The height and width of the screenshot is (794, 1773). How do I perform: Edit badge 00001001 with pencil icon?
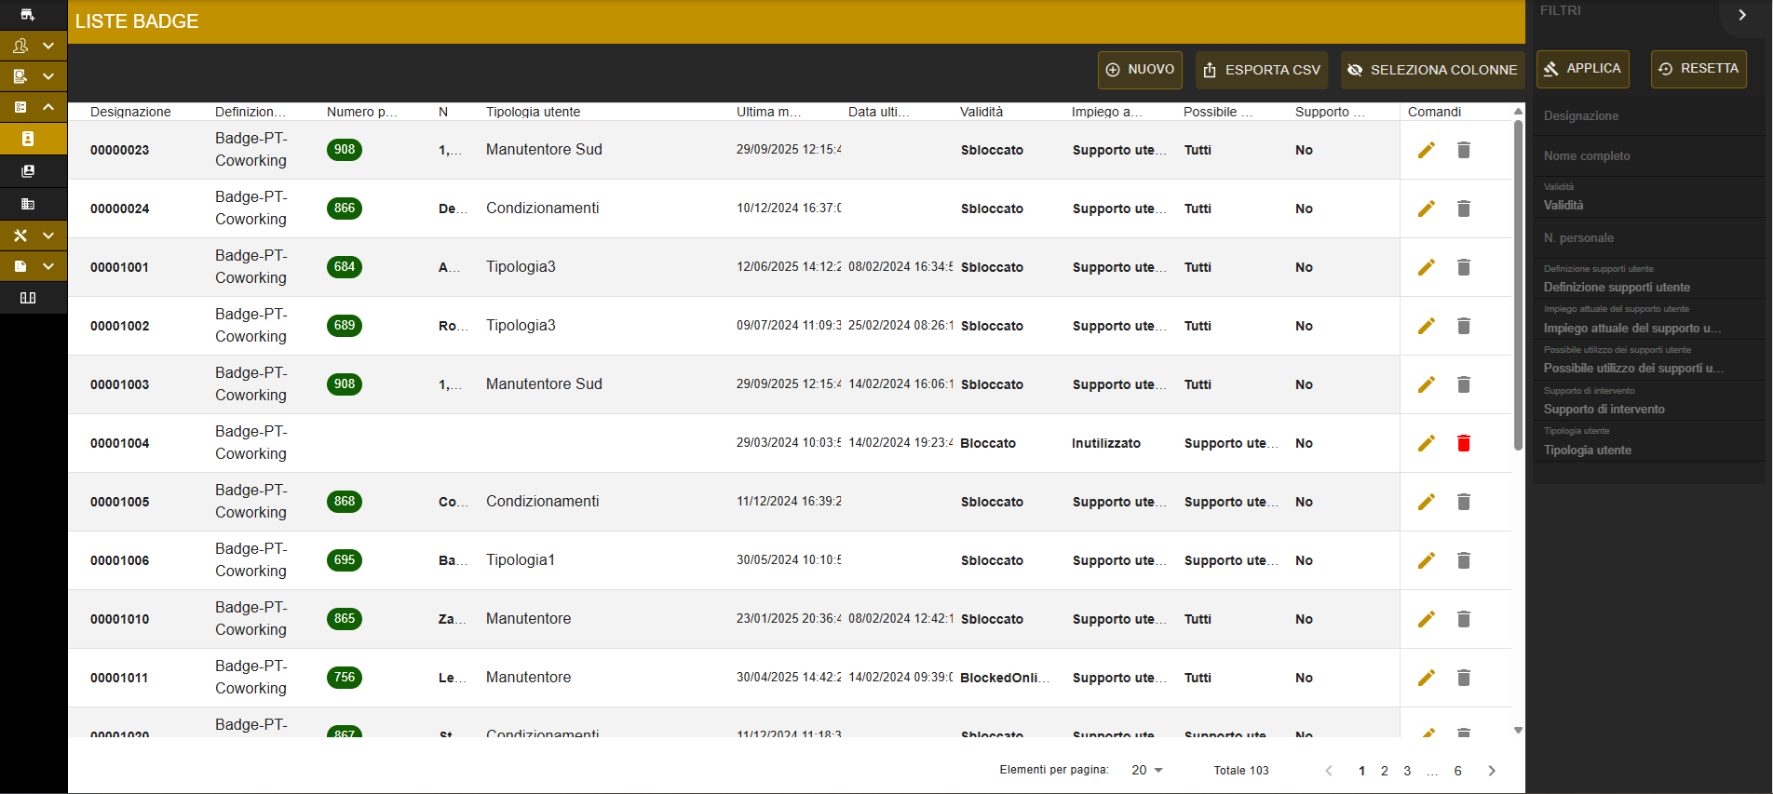(1426, 267)
